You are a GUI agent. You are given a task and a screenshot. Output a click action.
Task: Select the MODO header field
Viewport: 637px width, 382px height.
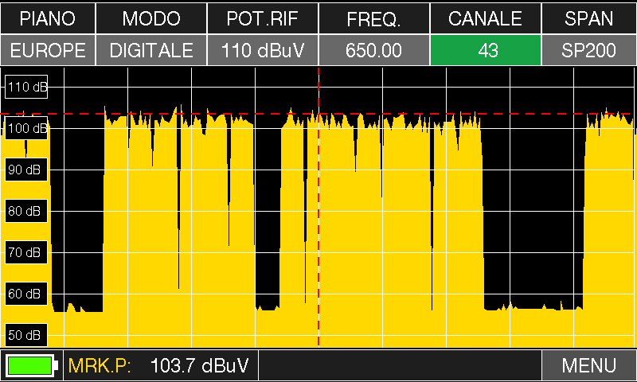(151, 18)
